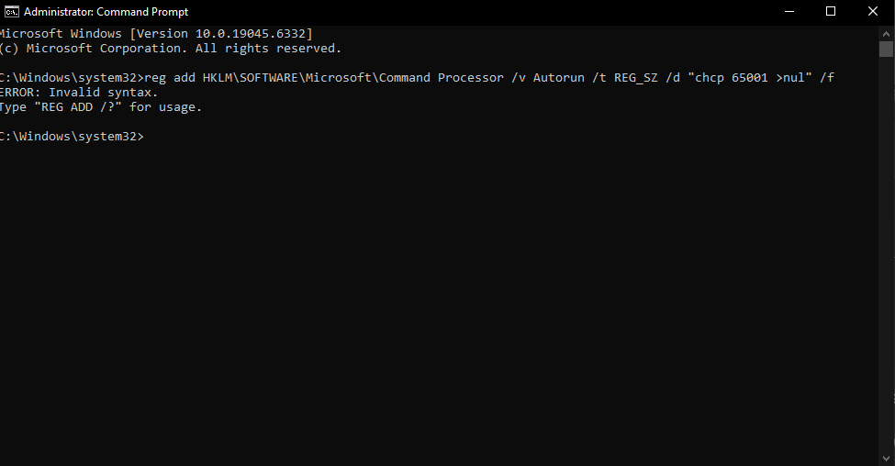Screen dimensions: 895x466
Task: Click the empty scrollbar track below the thumb
Action: click(886, 254)
